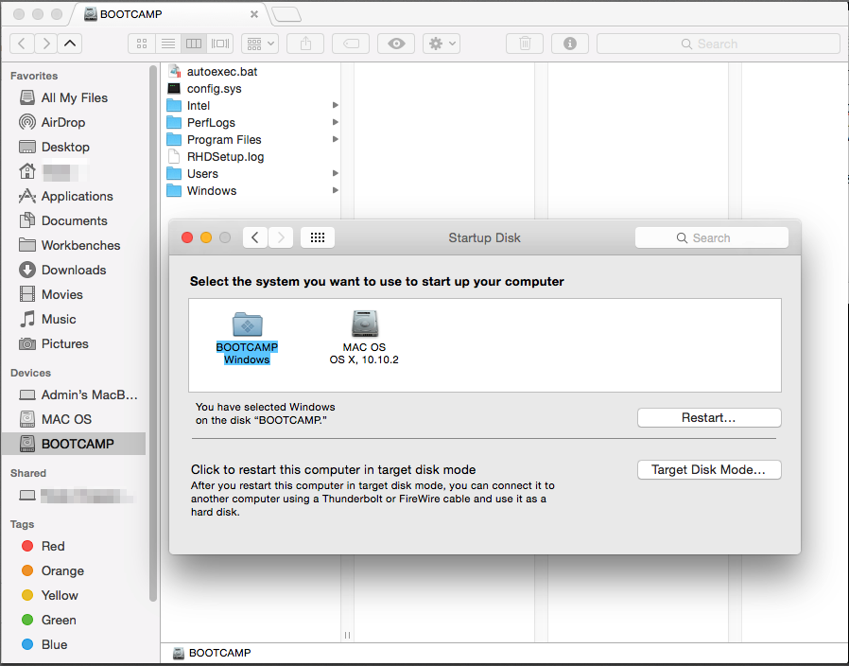Open the home folder in sidebar
This screenshot has height=666, width=849.
53,171
